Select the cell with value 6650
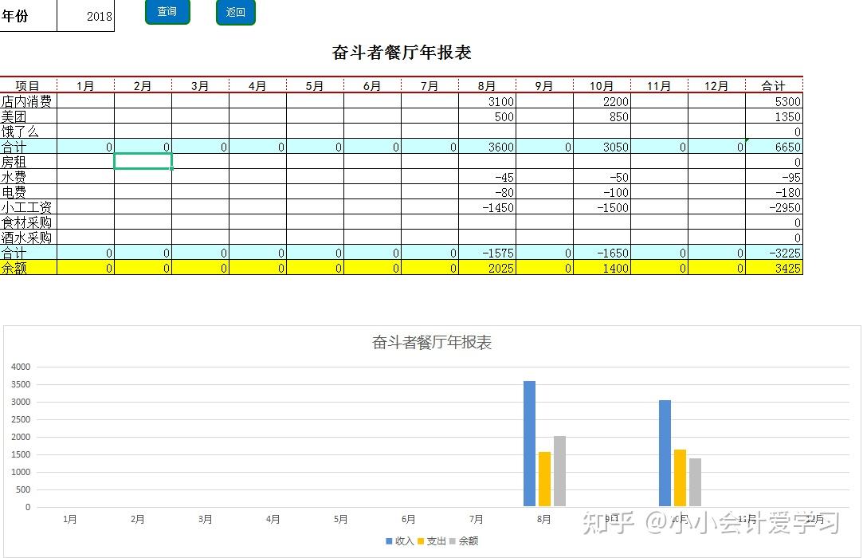863x558 pixels. tap(774, 147)
